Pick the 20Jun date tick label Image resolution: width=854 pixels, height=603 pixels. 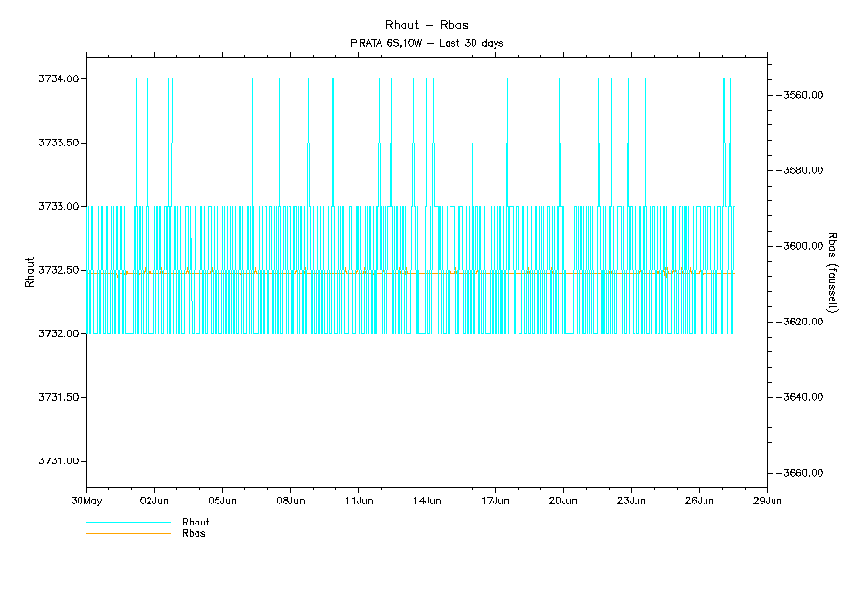pyautogui.click(x=563, y=500)
